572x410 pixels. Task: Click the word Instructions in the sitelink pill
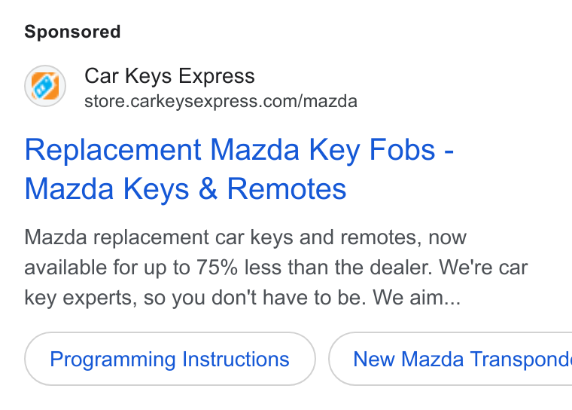point(236,359)
